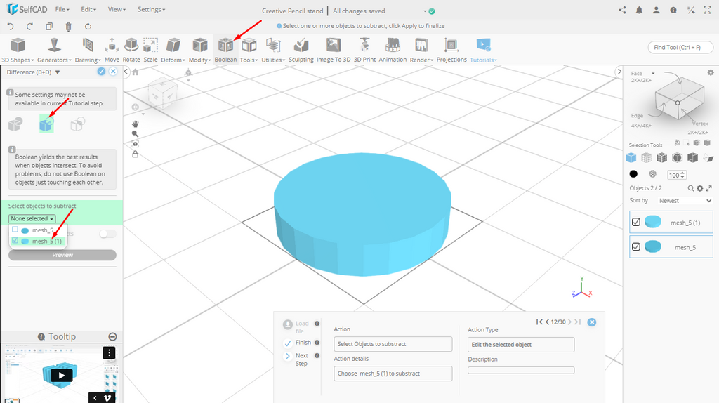Toggle the switch above Preview button
The height and width of the screenshot is (403, 719).
(x=107, y=234)
